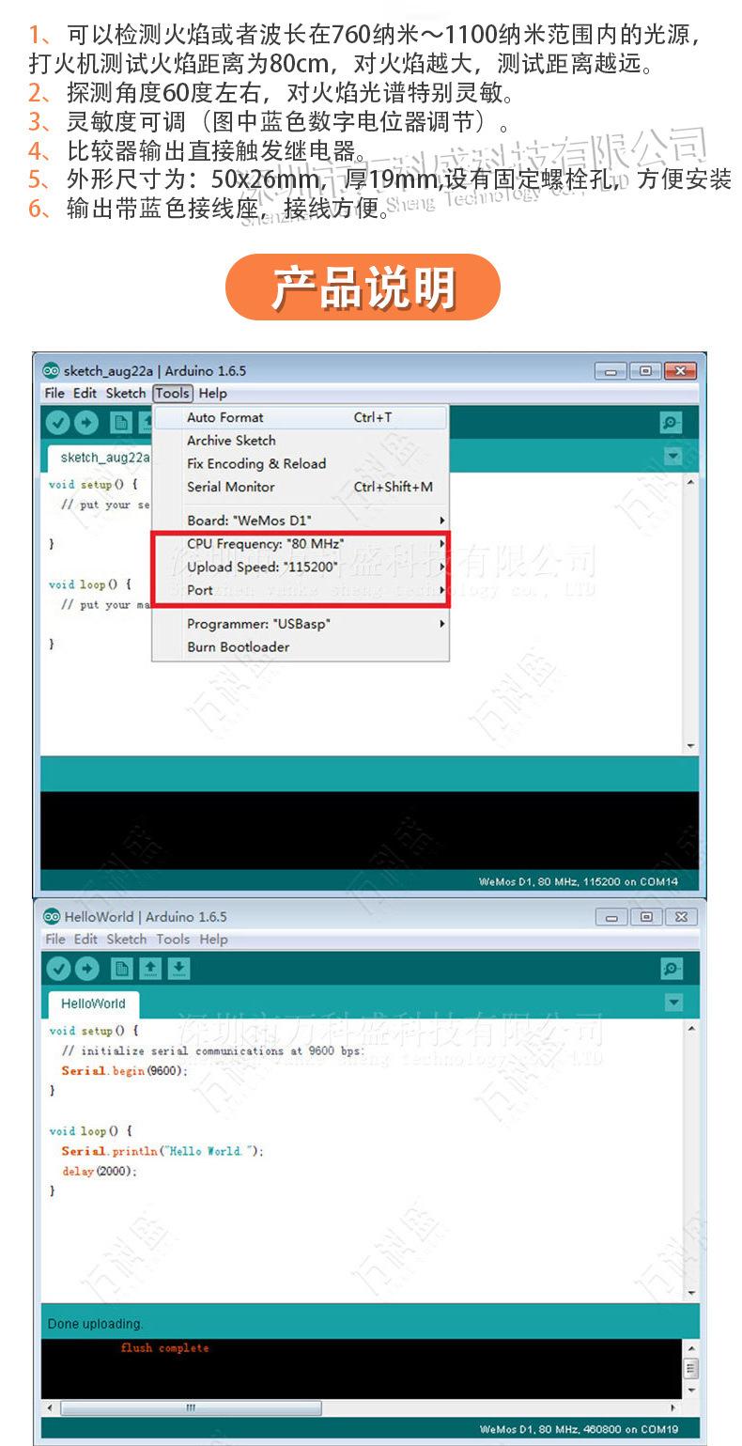Viewport: 742px width, 1446px height.
Task: Expand Board: "WeMos D1" submenu
Action: click(x=301, y=520)
